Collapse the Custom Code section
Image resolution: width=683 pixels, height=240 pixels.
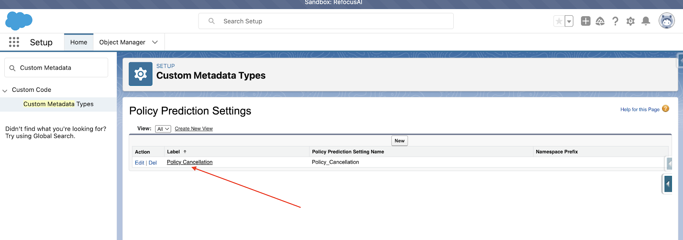5,90
